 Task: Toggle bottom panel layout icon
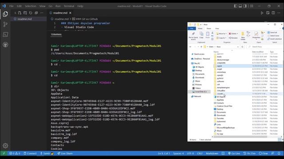coord(240,6)
